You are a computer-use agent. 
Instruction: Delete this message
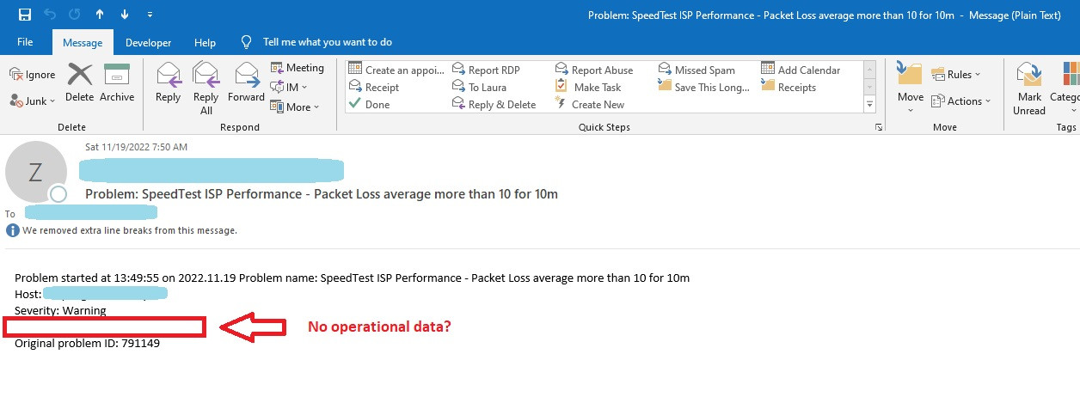pos(79,82)
